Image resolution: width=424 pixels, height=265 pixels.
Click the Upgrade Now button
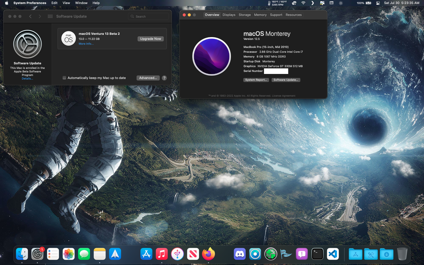[150, 39]
